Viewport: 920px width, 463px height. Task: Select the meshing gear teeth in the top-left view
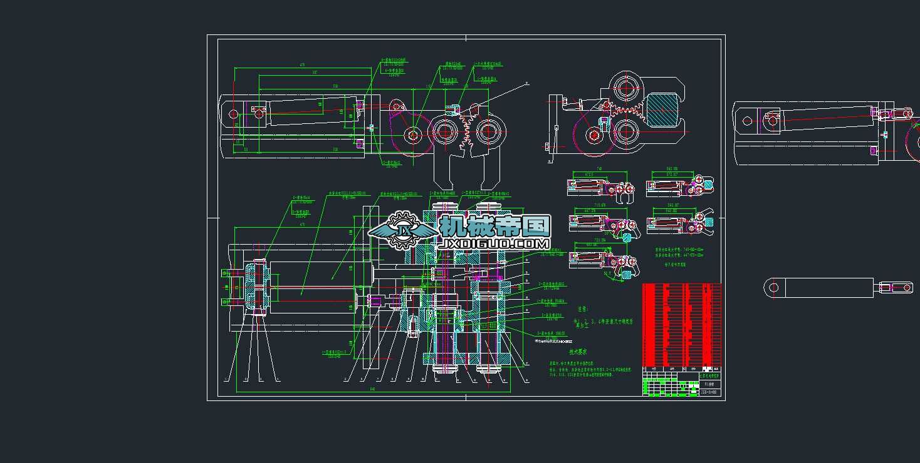467,130
